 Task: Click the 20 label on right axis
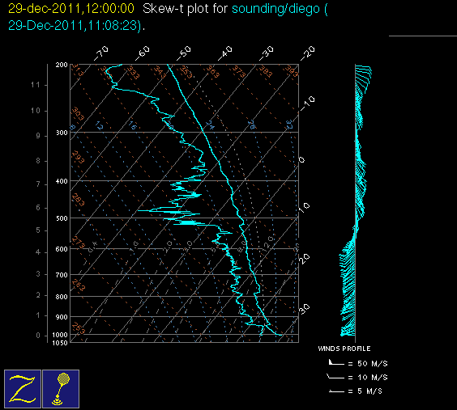tap(305, 259)
